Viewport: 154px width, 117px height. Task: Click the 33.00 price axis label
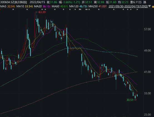click(147, 93)
